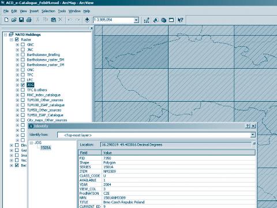Collapse the Raster group node
277x208 pixels.
tap(12, 40)
